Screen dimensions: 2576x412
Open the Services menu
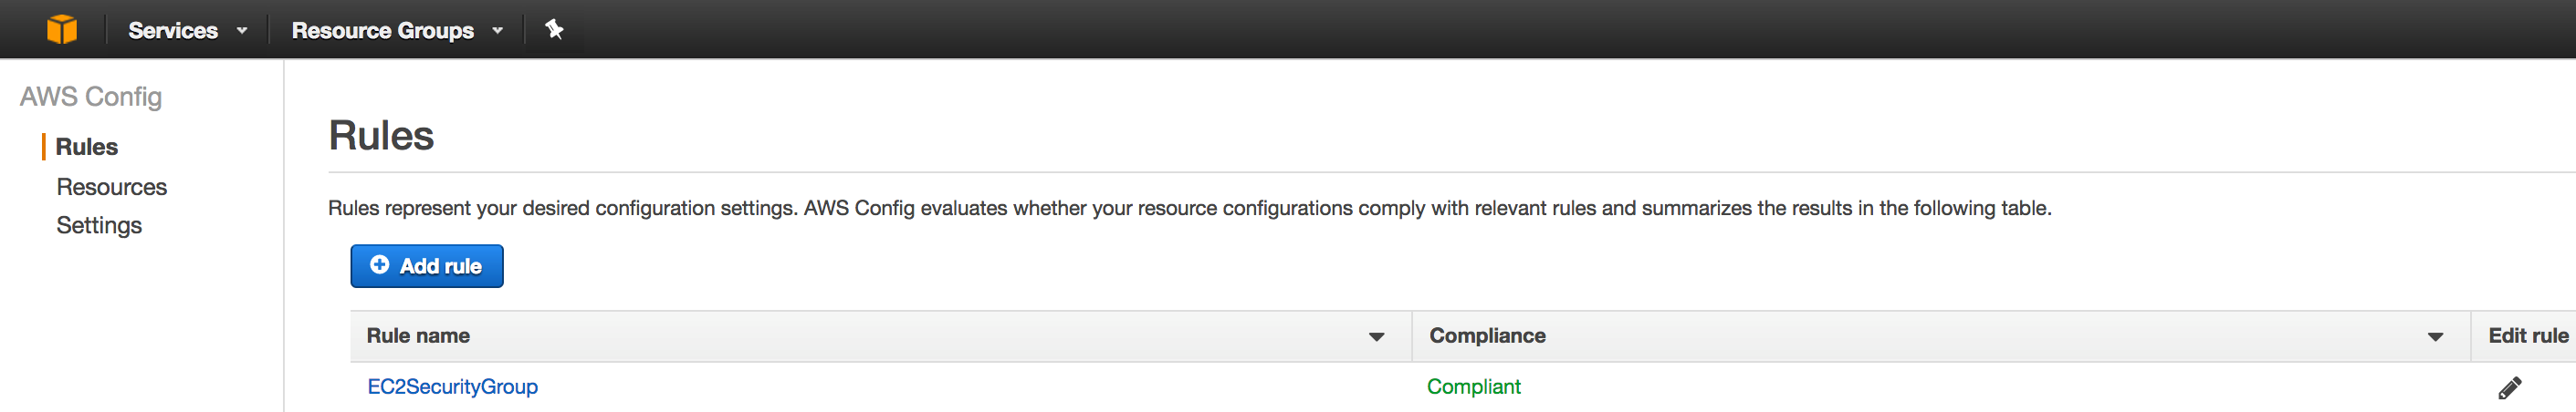173,30
